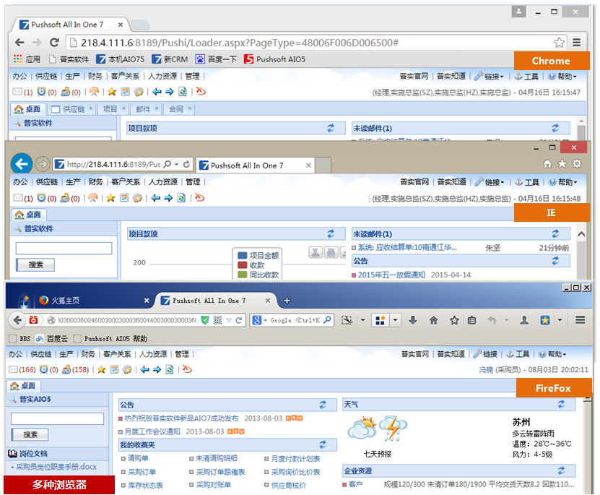Image resolution: width=600 pixels, height=495 pixels.
Task: Open the dropdown arrow beside Firefox grid icon
Action: 395,320
